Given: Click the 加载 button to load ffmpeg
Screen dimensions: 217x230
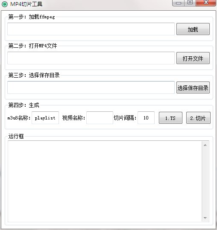Looking at the screenshot, I should (x=193, y=29).
